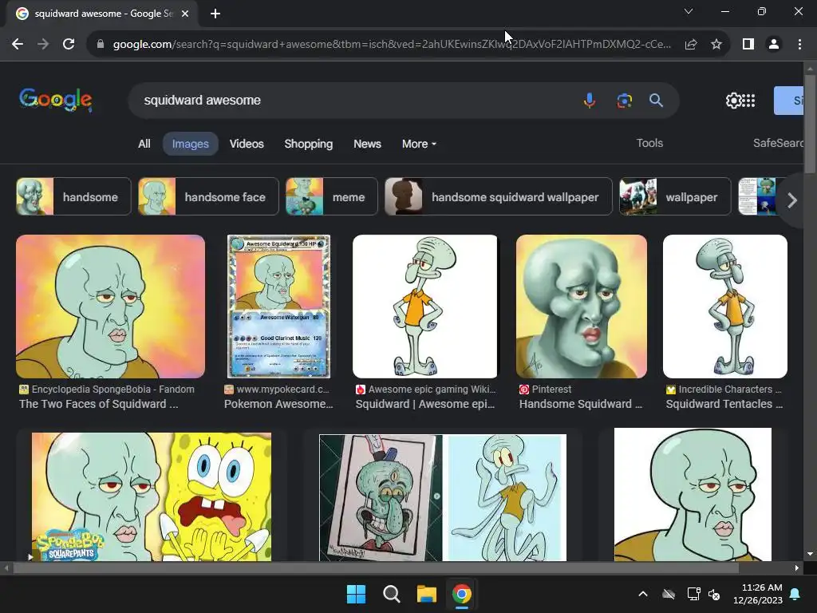Click the blue Sign in button
Screen dimensions: 817x613
click(x=789, y=101)
